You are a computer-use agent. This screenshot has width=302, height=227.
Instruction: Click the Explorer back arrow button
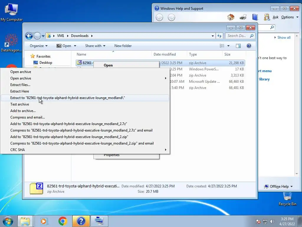29,36
